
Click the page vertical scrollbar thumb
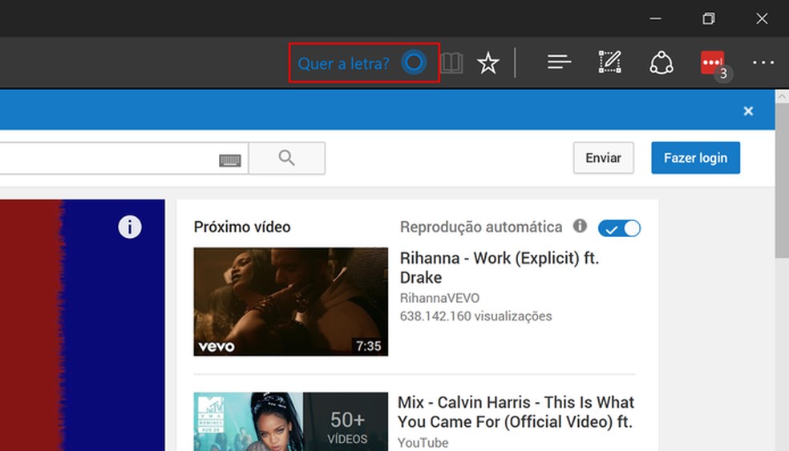click(782, 181)
